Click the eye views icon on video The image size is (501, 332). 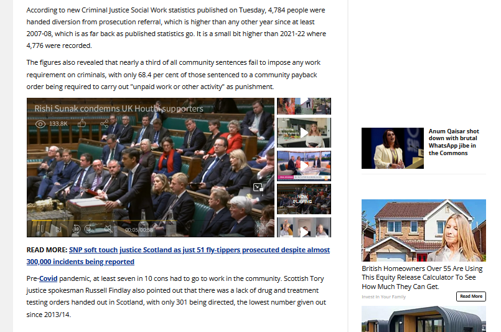40,124
